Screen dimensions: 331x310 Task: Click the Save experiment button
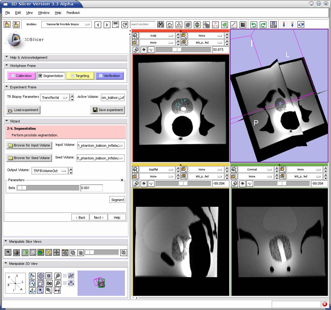coord(108,110)
